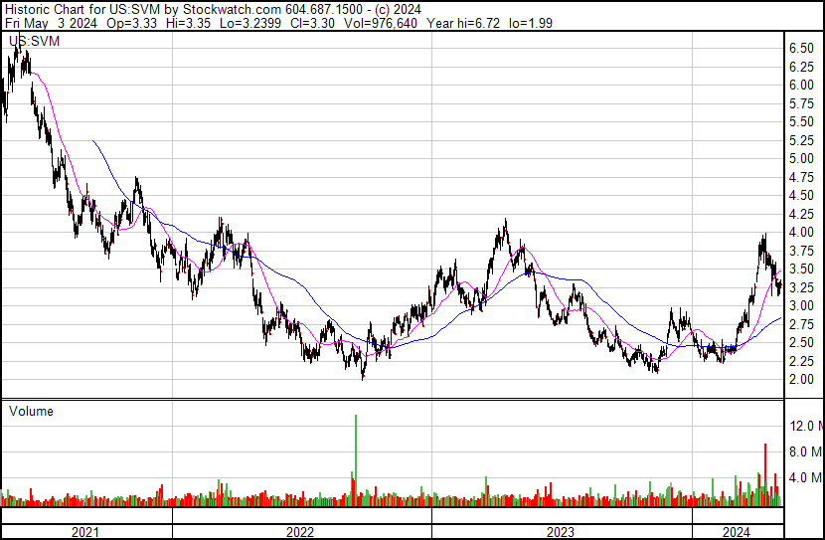
Task: Click the 5.25 price axis label
Action: point(801,140)
